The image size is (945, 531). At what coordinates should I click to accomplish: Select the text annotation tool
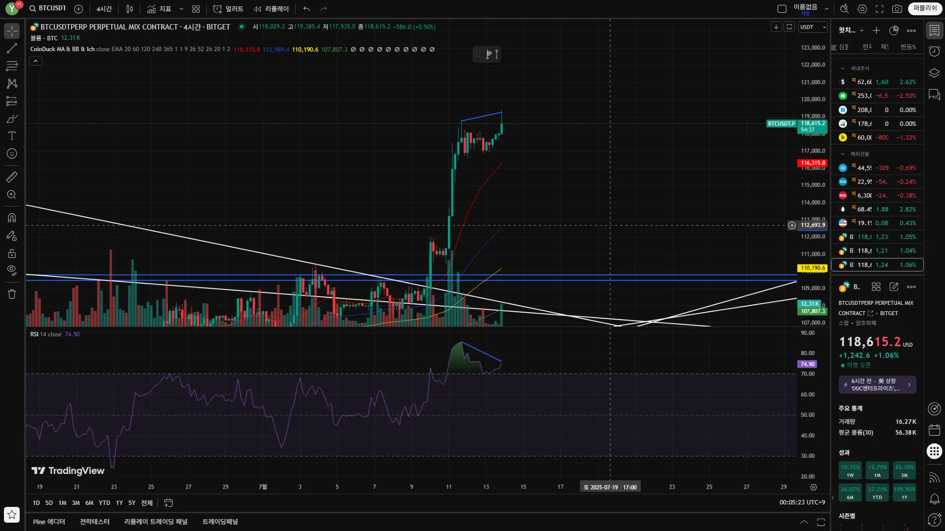click(x=12, y=136)
